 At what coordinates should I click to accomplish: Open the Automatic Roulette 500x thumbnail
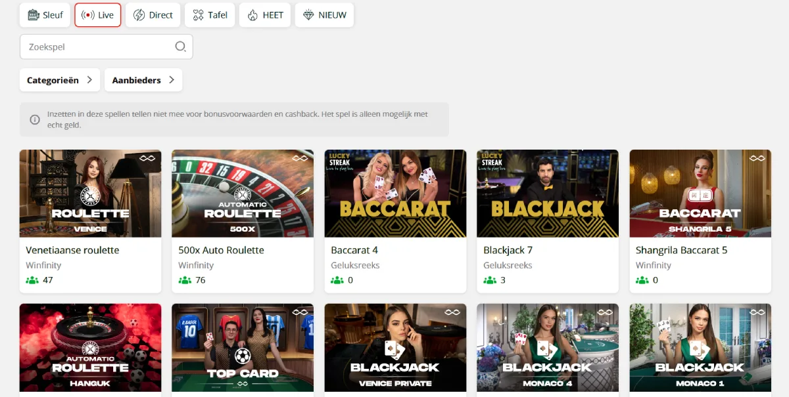[243, 194]
